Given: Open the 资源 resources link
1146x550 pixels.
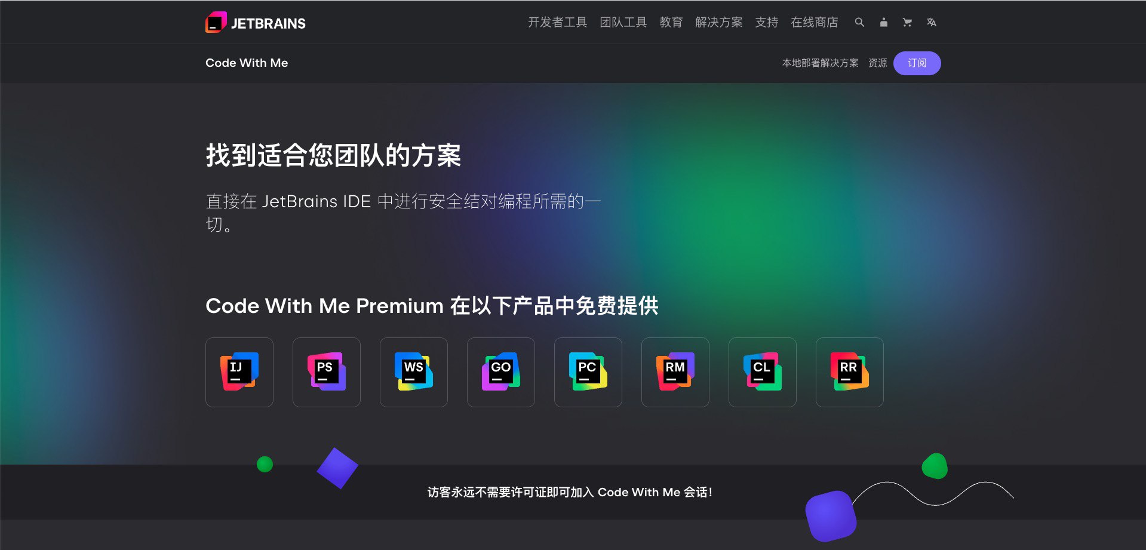Looking at the screenshot, I should [x=878, y=63].
